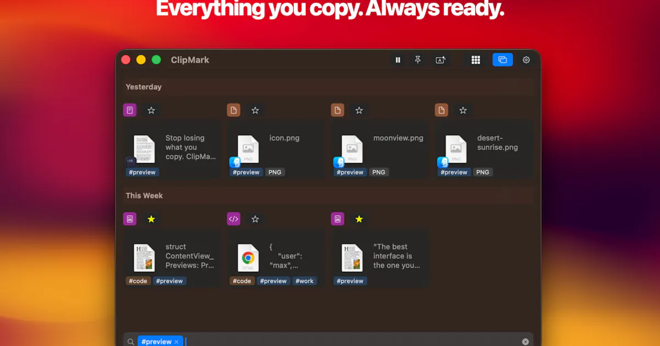
Task: Click the 'desert-sunrise.png' file name text
Action: click(x=497, y=143)
